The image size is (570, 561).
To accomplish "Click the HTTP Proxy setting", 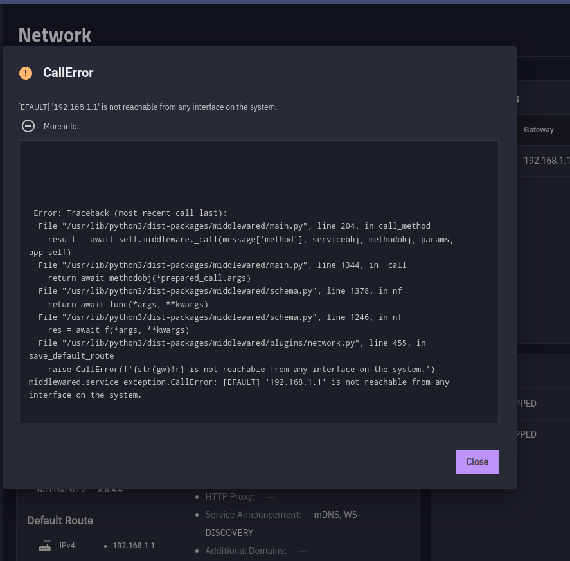I will 240,497.
